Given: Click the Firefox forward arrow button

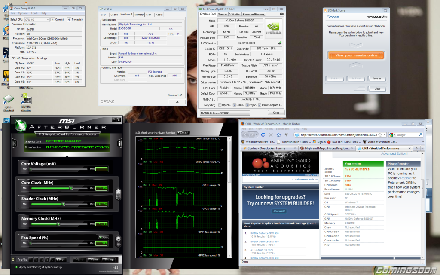Looking at the screenshot, I should [252, 134].
